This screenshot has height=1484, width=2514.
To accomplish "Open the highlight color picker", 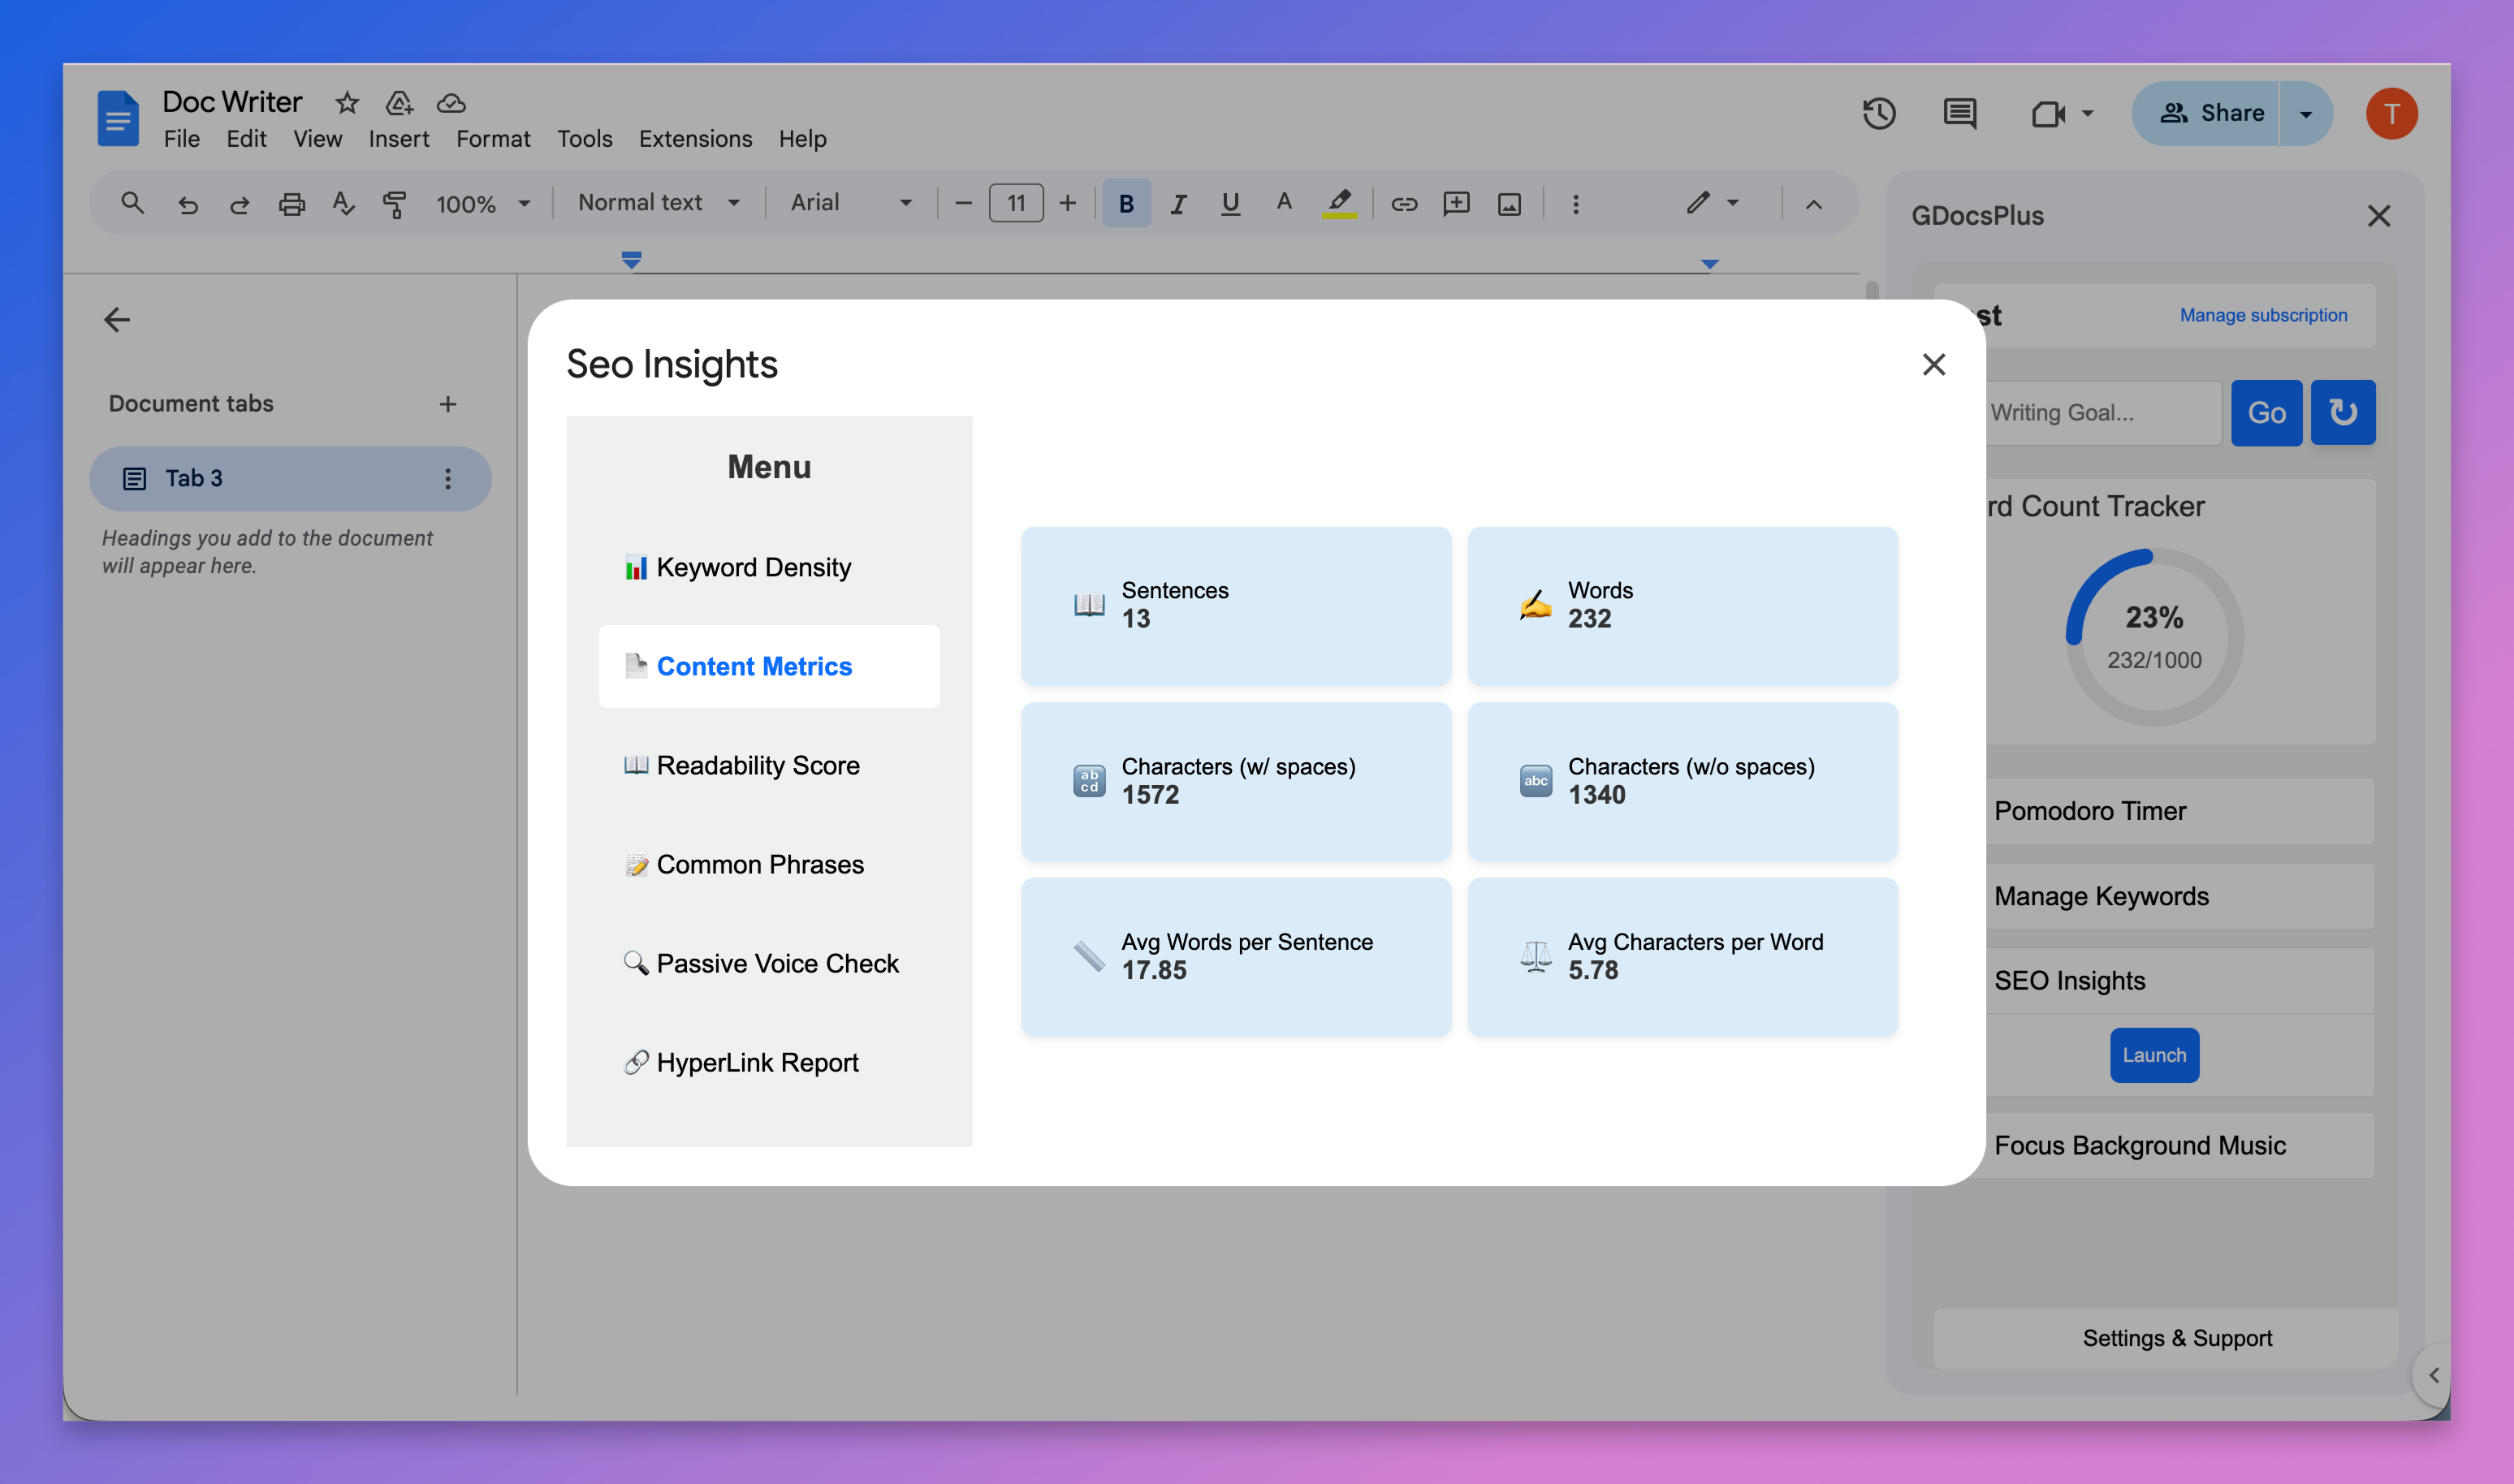I will pyautogui.click(x=1338, y=204).
